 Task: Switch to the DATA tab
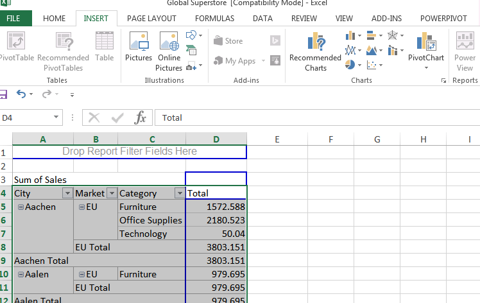(x=262, y=19)
